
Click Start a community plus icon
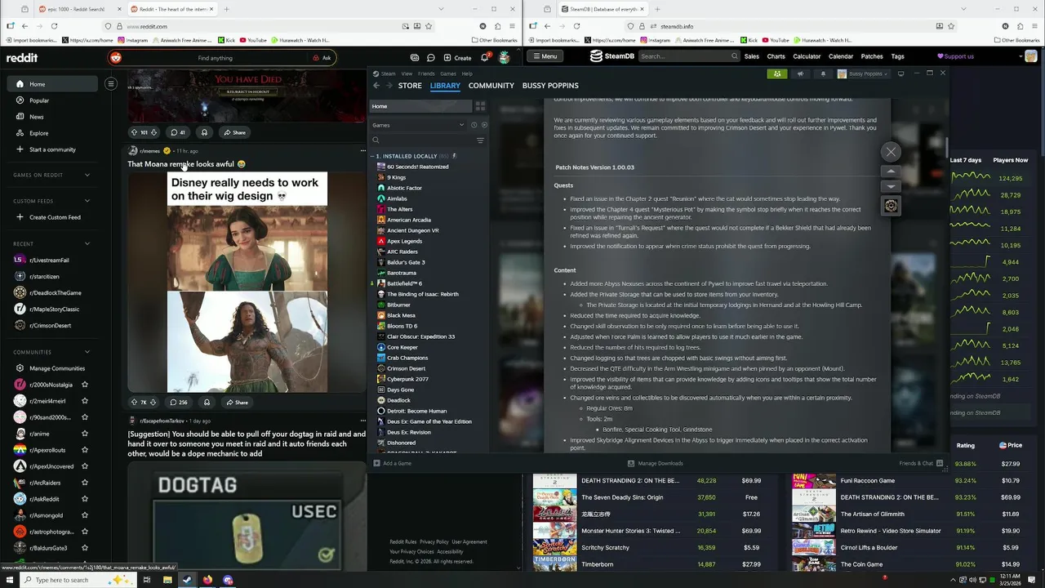pyautogui.click(x=20, y=149)
